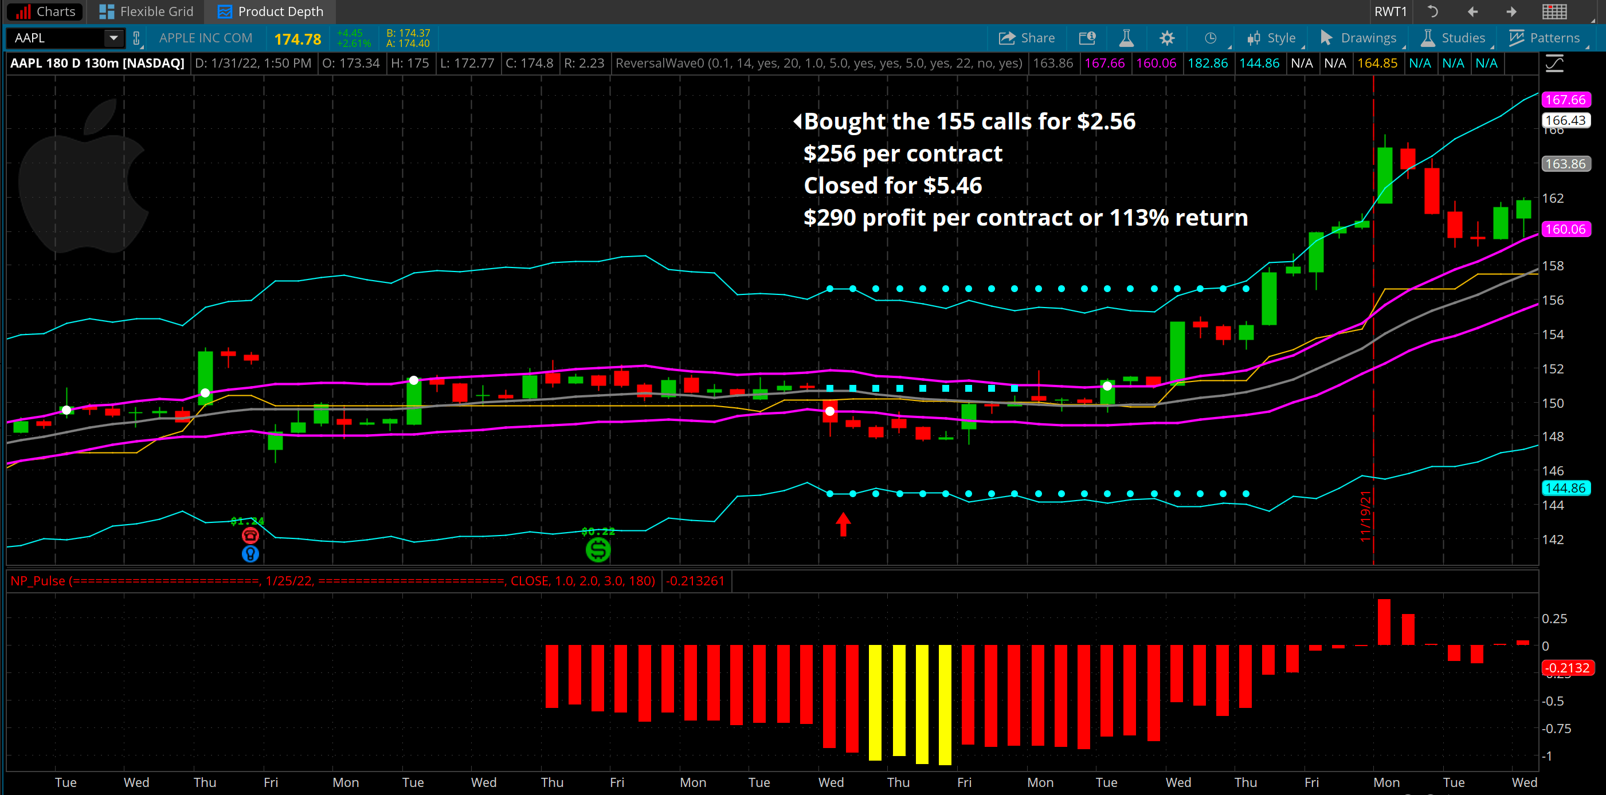Go forward with right arrow icon
The width and height of the screenshot is (1606, 795).
1511,11
